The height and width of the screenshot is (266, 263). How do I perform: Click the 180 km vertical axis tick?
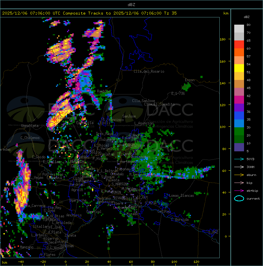click(x=223, y=39)
